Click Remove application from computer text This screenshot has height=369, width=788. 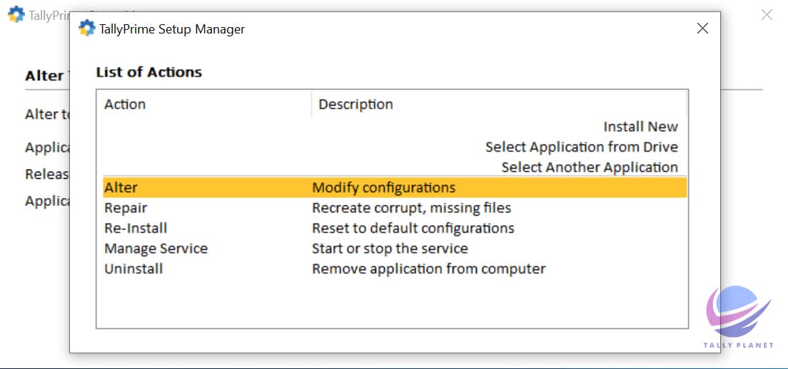point(428,269)
